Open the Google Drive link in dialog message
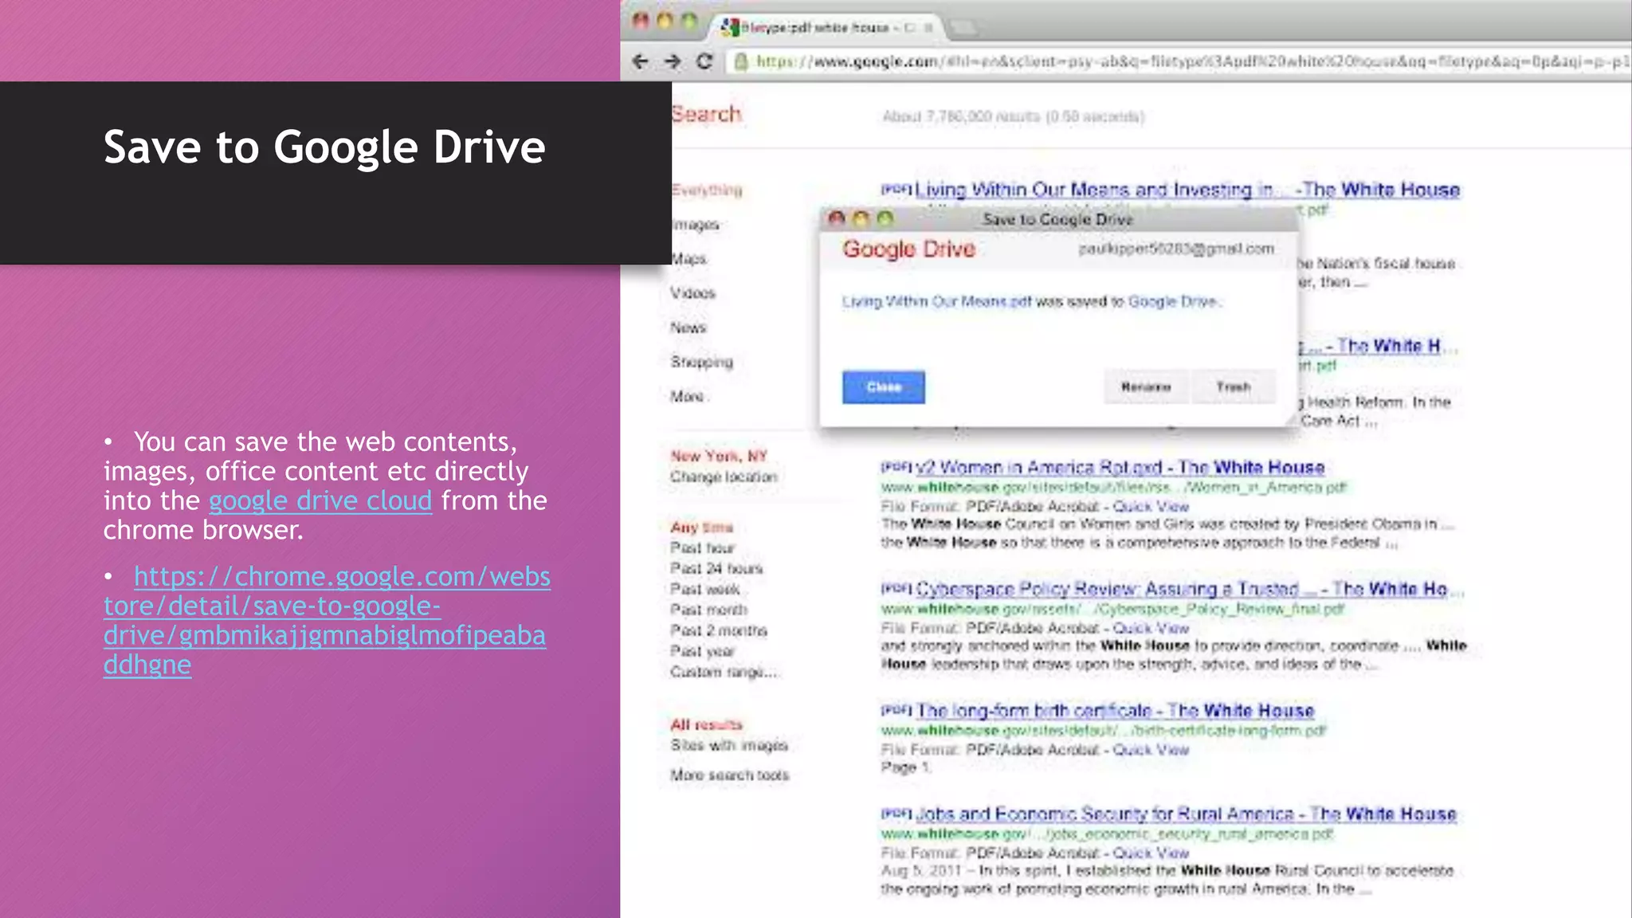Viewport: 1632px width, 918px height. pos(1172,302)
